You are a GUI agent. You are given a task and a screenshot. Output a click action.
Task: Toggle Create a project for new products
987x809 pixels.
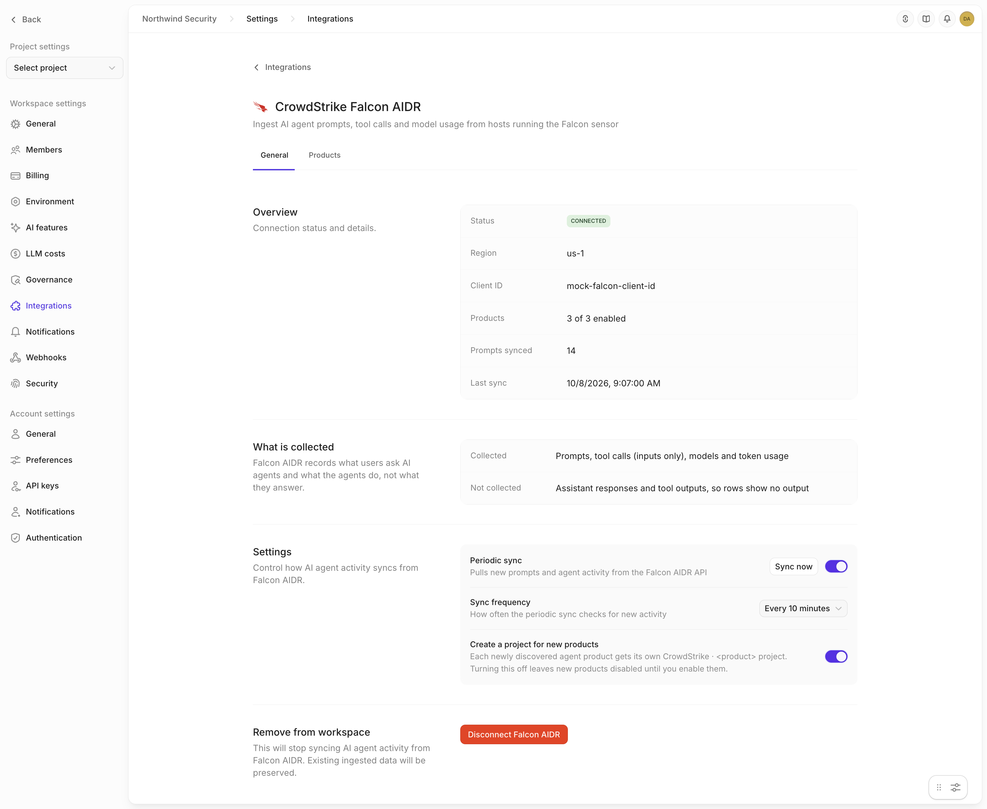point(836,656)
